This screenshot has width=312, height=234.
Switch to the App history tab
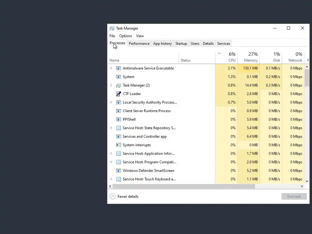(162, 44)
